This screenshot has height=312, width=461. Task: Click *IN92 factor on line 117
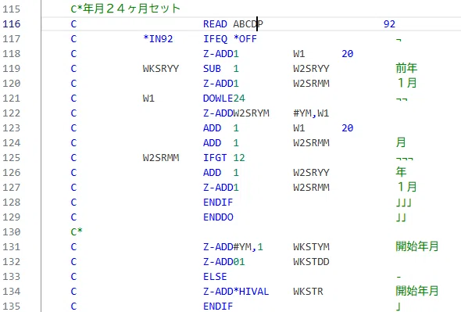click(158, 39)
